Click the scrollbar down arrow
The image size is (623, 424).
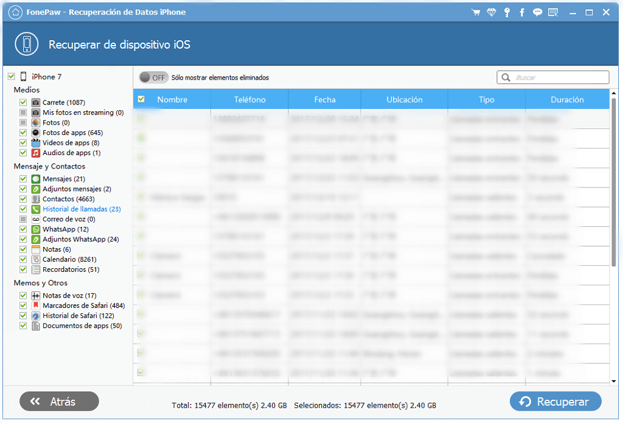(614, 381)
